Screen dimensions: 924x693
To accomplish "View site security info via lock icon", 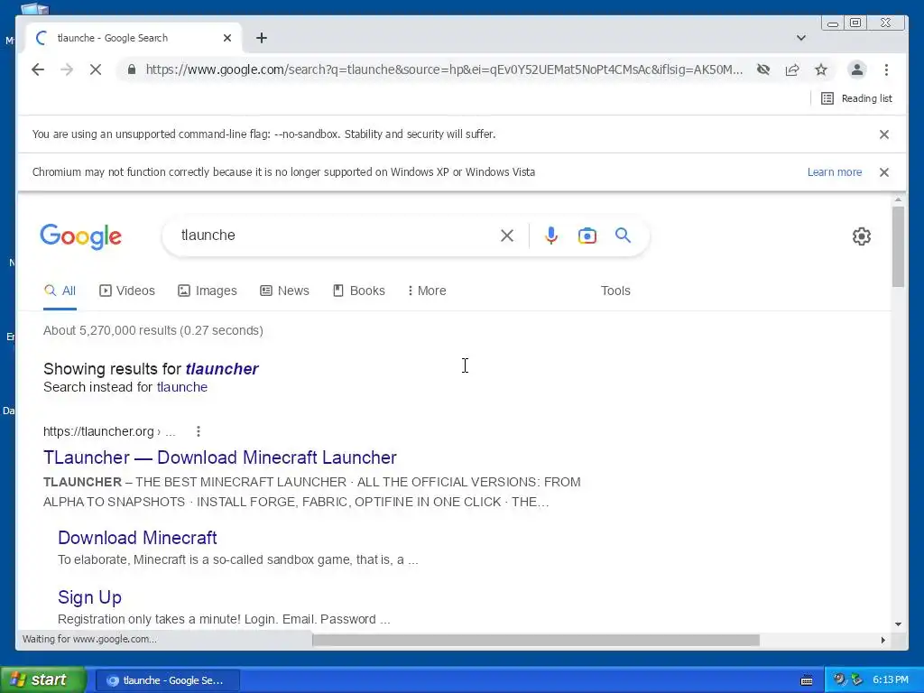I will 132,69.
